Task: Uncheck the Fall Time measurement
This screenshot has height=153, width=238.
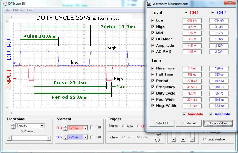Action: pos(153,74)
